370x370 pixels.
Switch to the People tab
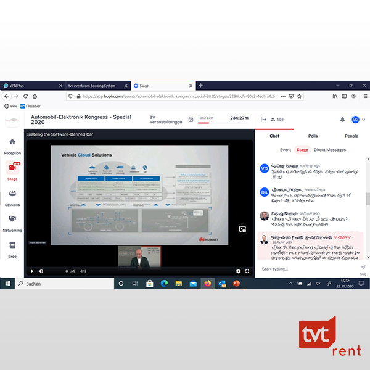(351, 136)
